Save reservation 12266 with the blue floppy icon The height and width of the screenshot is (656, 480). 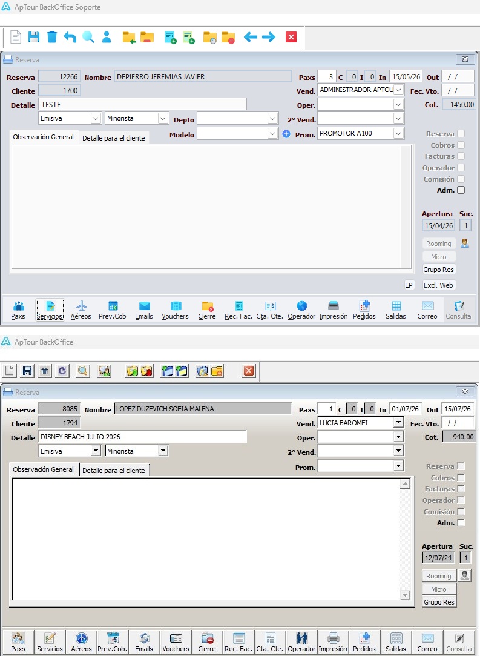click(34, 37)
